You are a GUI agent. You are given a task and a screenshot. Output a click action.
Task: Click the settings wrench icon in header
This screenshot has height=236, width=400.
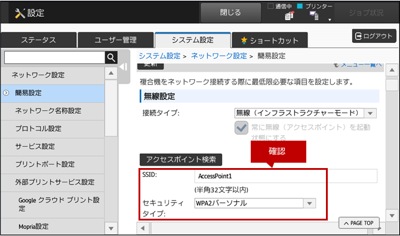[20, 13]
